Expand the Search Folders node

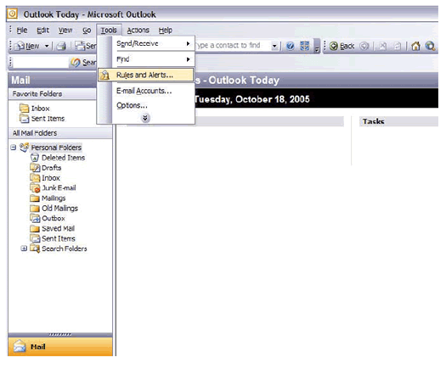click(x=24, y=248)
